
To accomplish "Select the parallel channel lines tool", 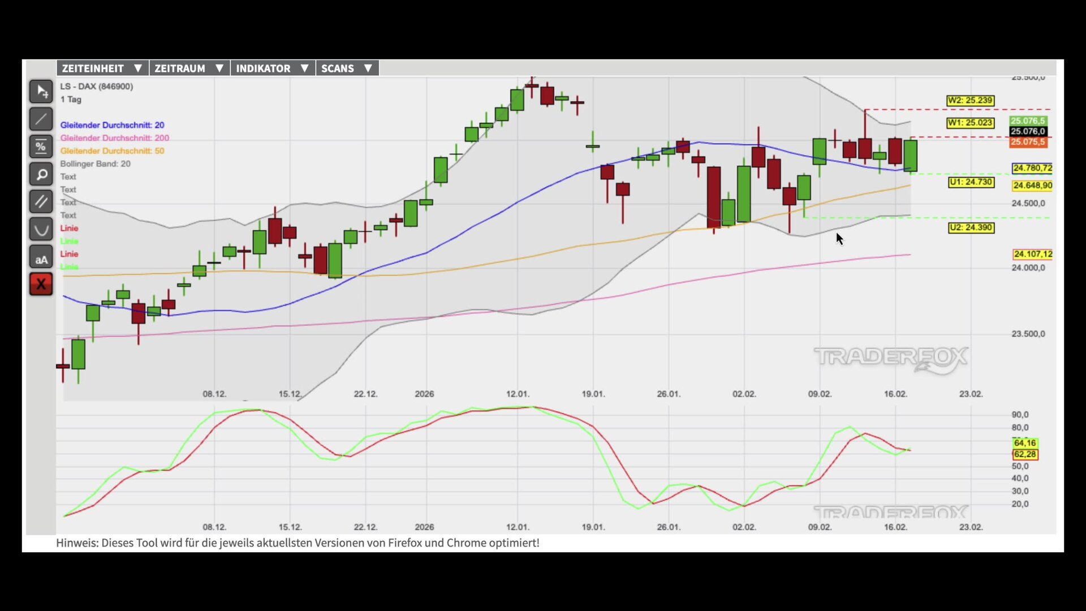I will pos(41,202).
